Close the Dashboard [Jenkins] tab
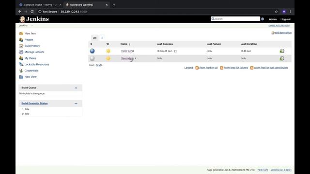Screen dimensions: 310x174 coord(107,5)
